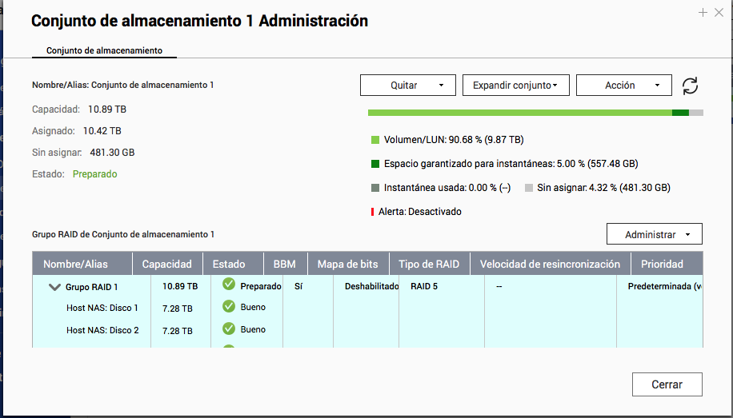The width and height of the screenshot is (733, 418).
Task: Click the green check icon for Preparado
Action: point(229,285)
